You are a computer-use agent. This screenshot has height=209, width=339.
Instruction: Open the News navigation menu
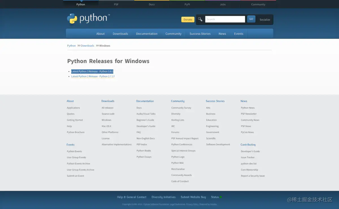222,34
